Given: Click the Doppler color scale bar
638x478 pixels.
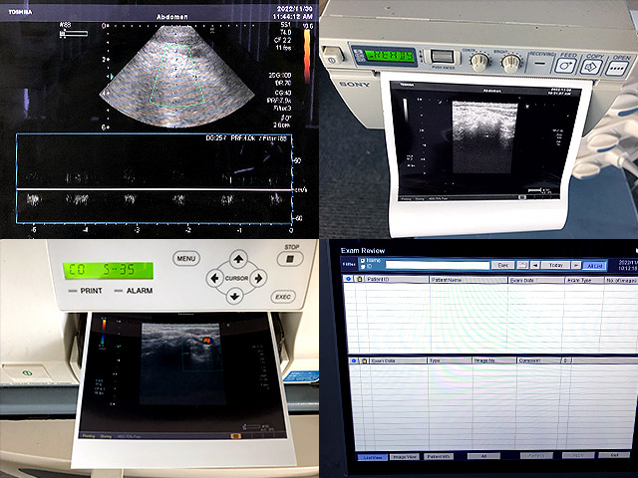Looking at the screenshot, I should tap(307, 56).
